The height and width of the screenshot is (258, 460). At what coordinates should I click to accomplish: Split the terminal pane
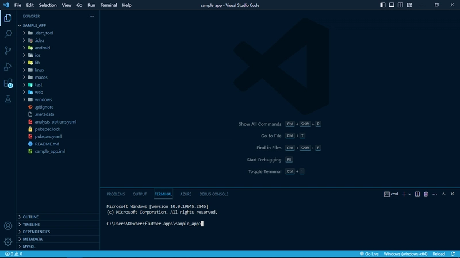(417, 194)
